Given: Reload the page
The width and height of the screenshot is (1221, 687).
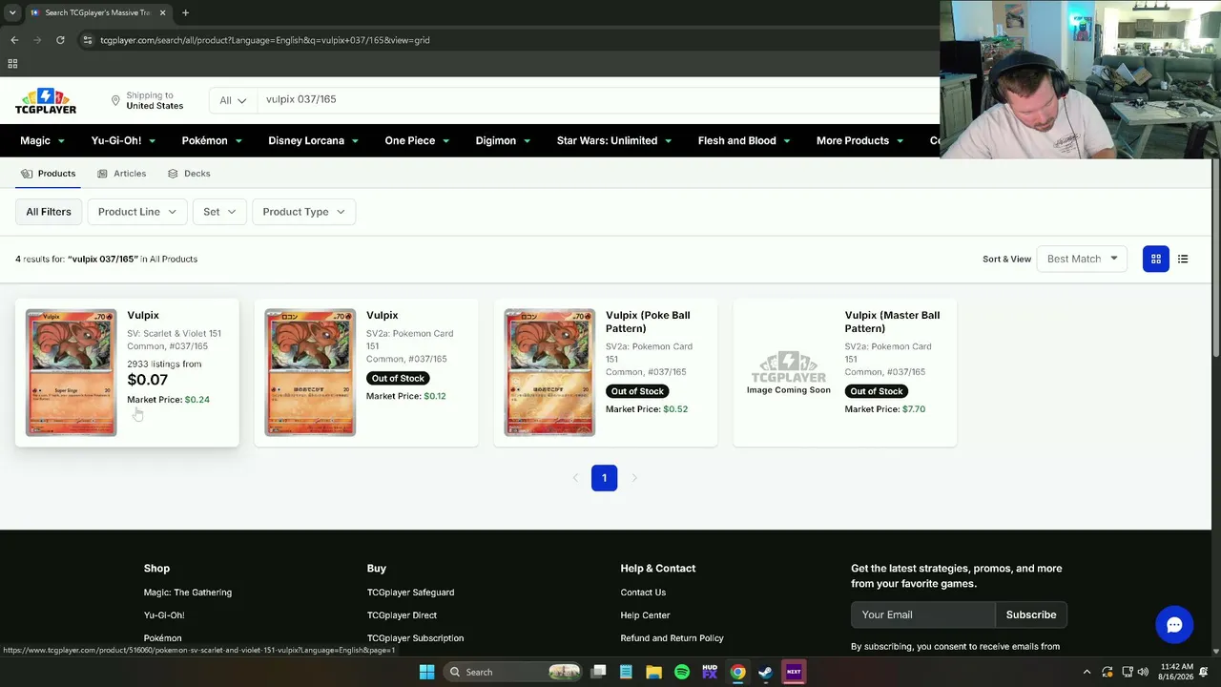Looking at the screenshot, I should [x=60, y=40].
